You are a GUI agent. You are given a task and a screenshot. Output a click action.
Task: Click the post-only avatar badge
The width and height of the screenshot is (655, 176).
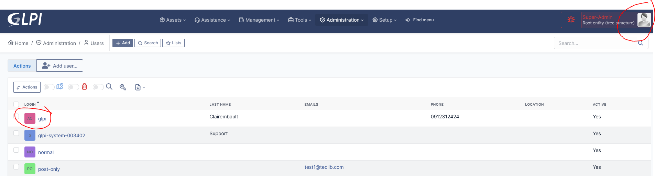pos(30,169)
